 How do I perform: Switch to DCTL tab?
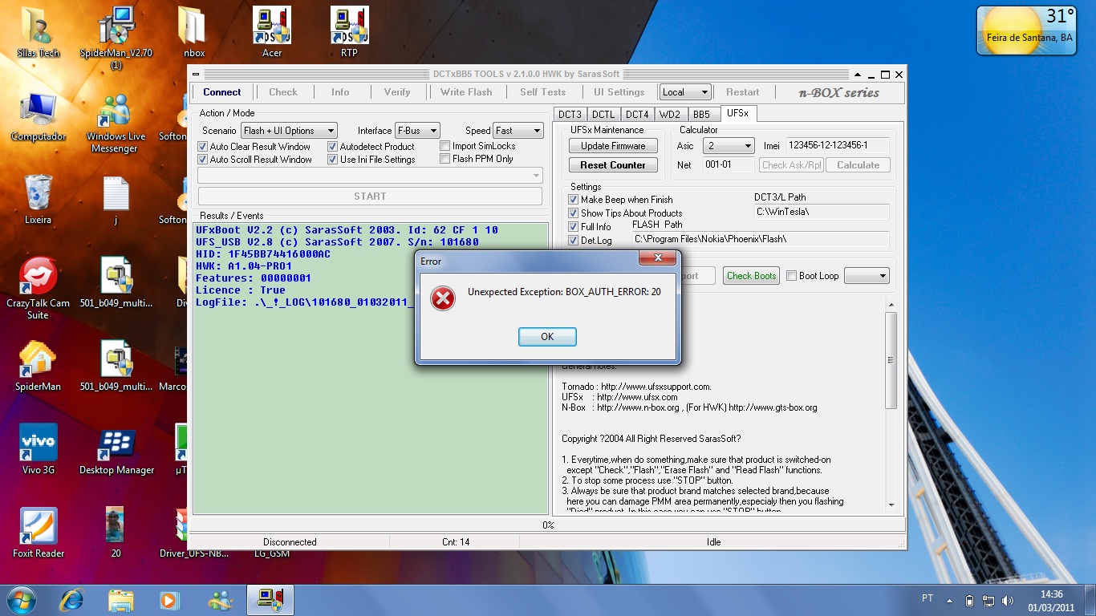pyautogui.click(x=603, y=114)
